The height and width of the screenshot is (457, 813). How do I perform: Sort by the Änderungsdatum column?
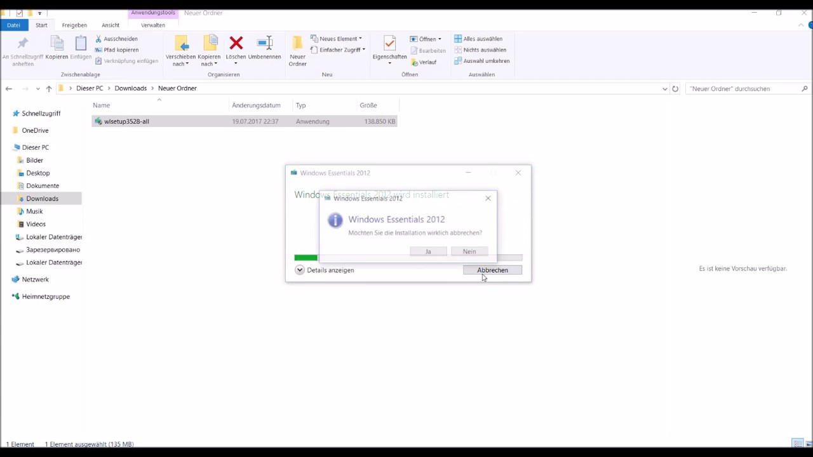coord(256,105)
